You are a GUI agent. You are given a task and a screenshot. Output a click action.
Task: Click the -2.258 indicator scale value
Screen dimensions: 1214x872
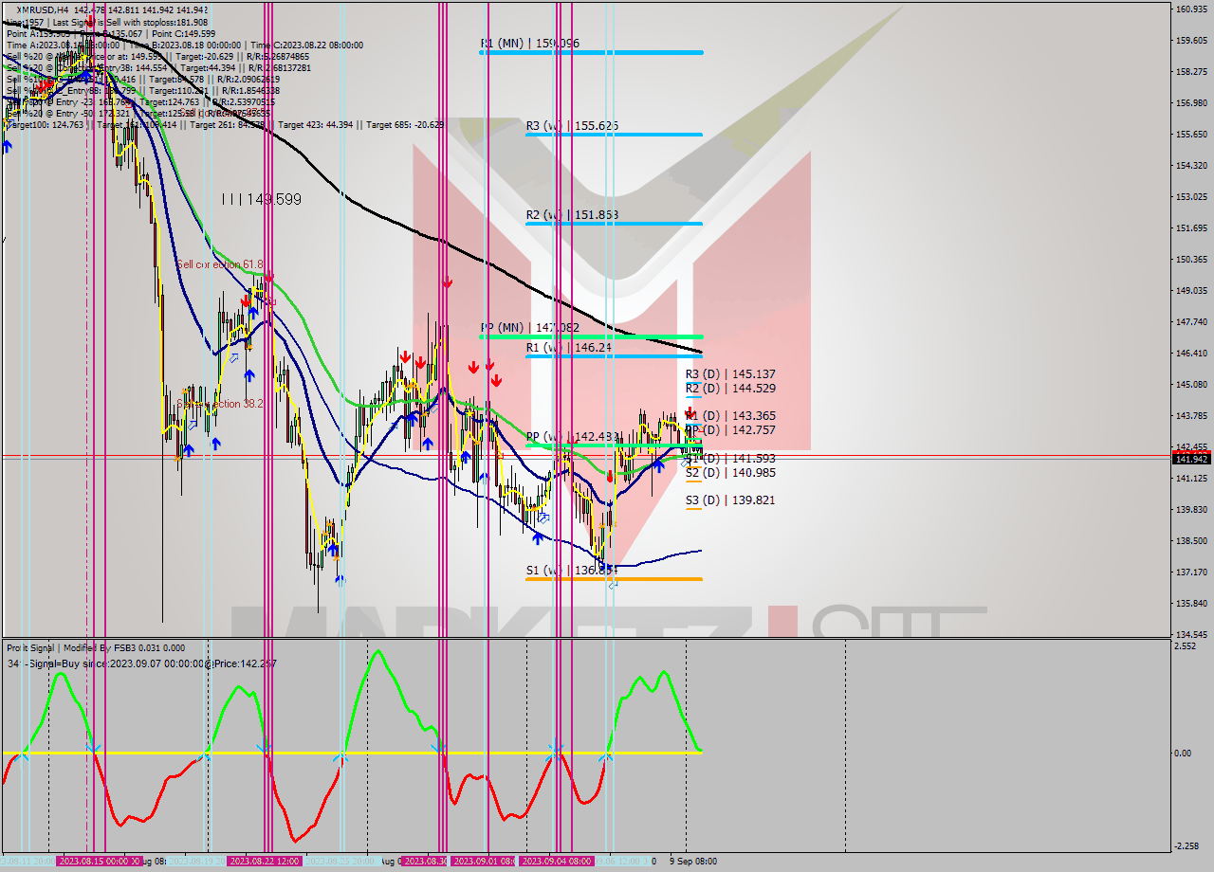click(1186, 846)
